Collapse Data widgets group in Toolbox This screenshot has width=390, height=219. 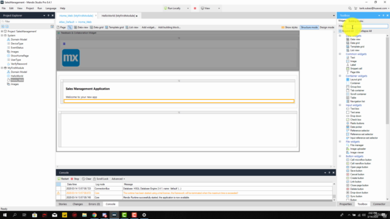(340, 36)
